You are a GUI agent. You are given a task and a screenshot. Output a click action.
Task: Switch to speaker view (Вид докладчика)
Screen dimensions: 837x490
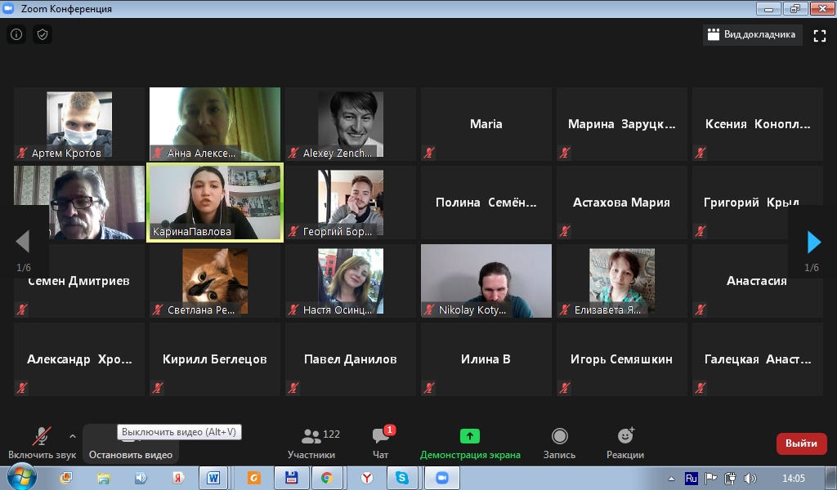pyautogui.click(x=752, y=34)
